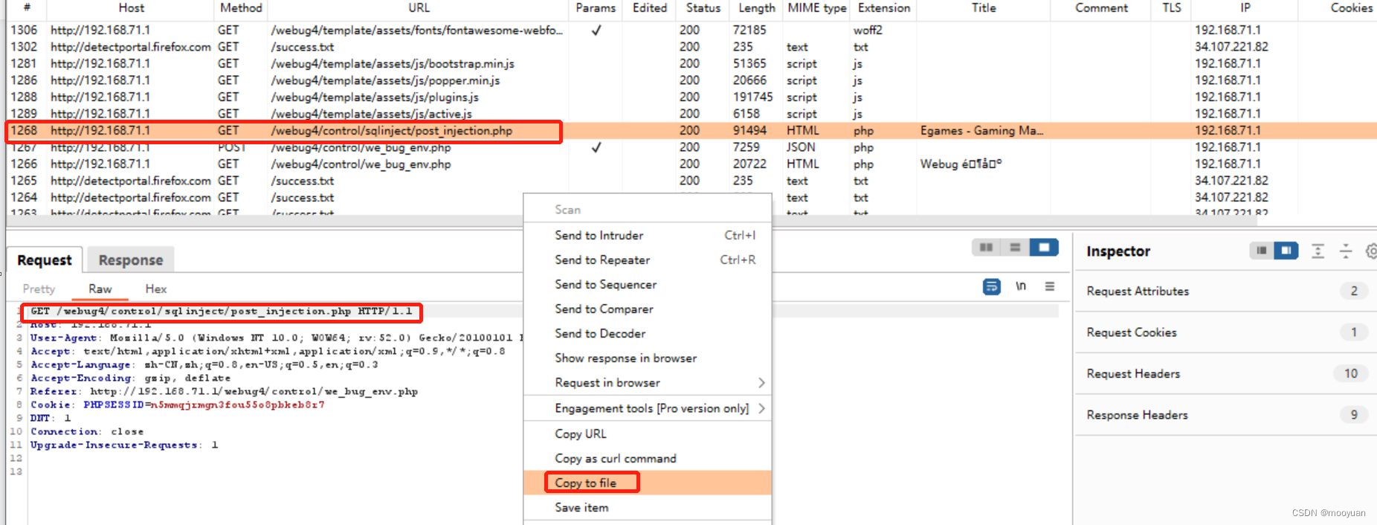
Task: Open Inspector settings gear
Action: click(x=1372, y=251)
